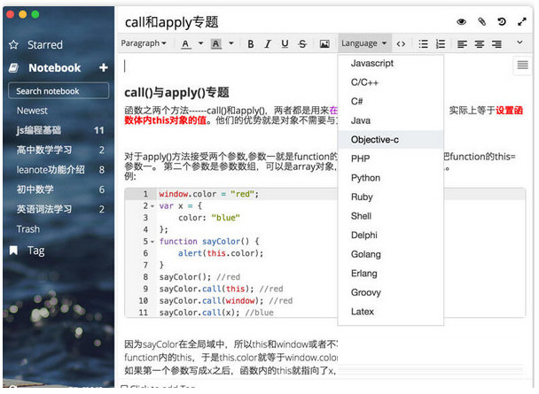539x394 pixels.
Task: Click the inline code brackets icon
Action: pyautogui.click(x=401, y=43)
